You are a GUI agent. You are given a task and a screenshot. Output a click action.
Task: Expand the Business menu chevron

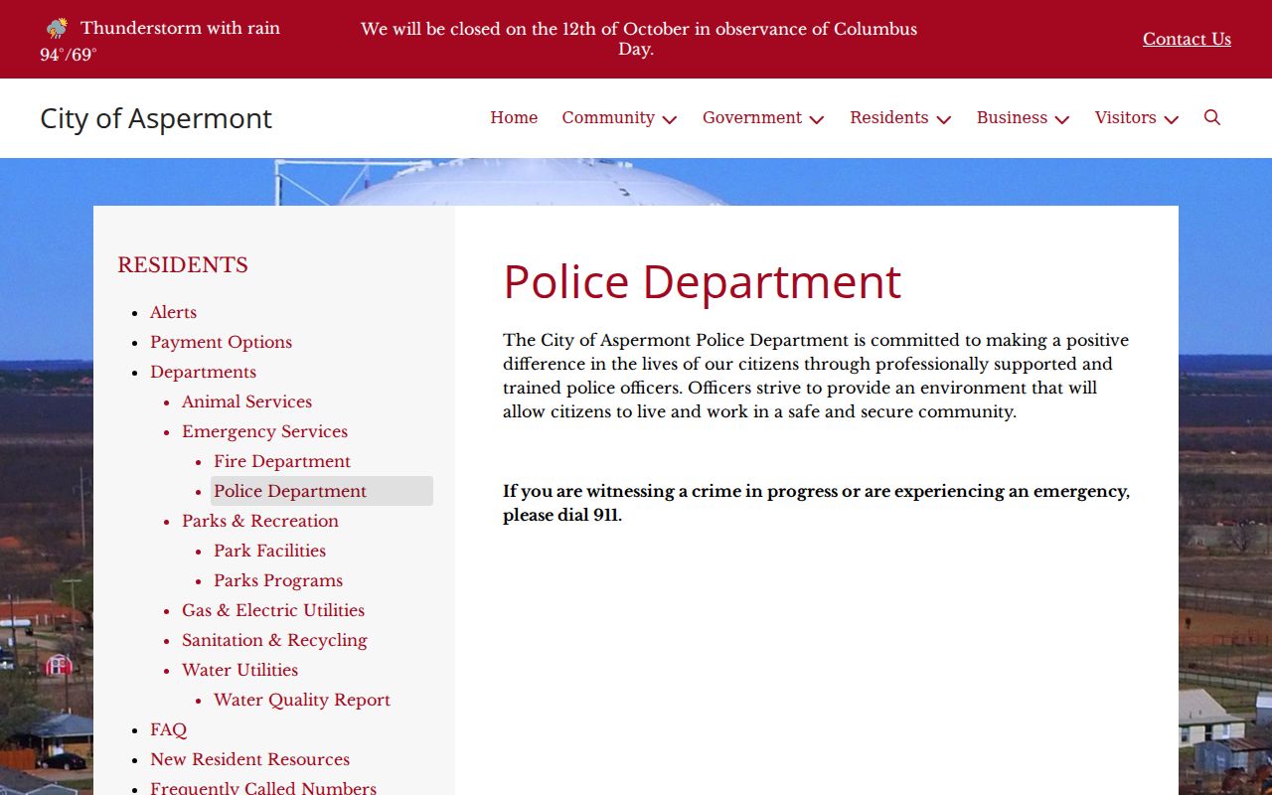(1062, 119)
